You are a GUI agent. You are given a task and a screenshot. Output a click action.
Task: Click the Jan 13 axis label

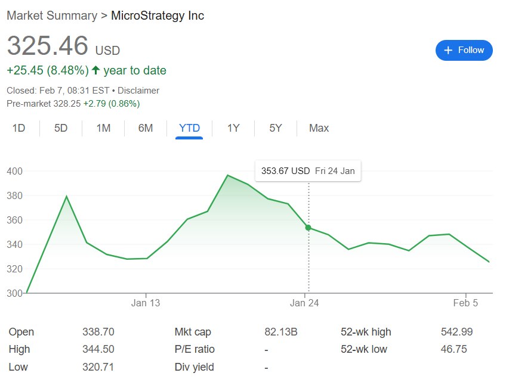[x=146, y=303]
